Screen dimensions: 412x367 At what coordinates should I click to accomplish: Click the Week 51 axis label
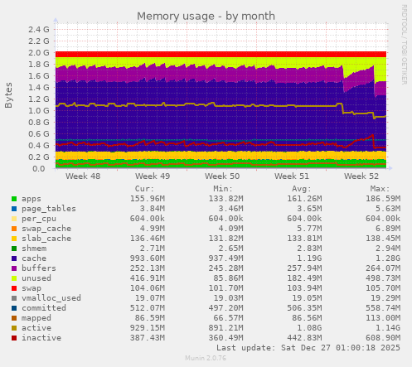[292, 176]
